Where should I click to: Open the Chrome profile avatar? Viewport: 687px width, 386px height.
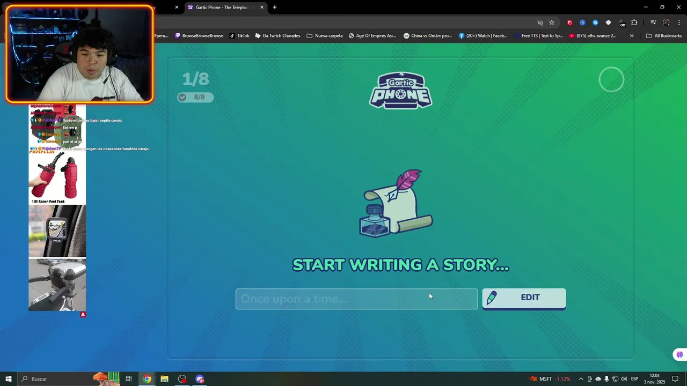coord(666,23)
